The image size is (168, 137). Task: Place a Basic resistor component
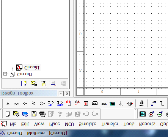point(16,104)
